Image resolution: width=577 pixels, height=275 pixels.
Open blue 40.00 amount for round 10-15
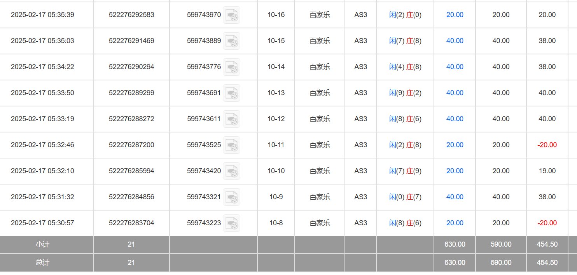[455, 41]
